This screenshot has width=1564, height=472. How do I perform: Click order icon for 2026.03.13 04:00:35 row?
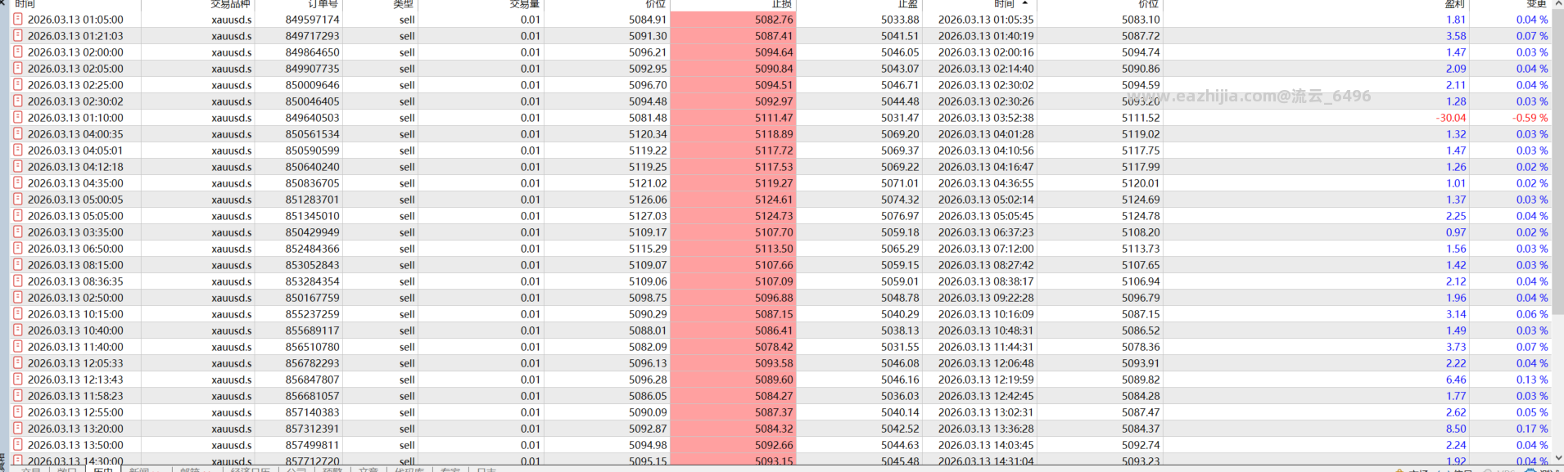(x=18, y=133)
